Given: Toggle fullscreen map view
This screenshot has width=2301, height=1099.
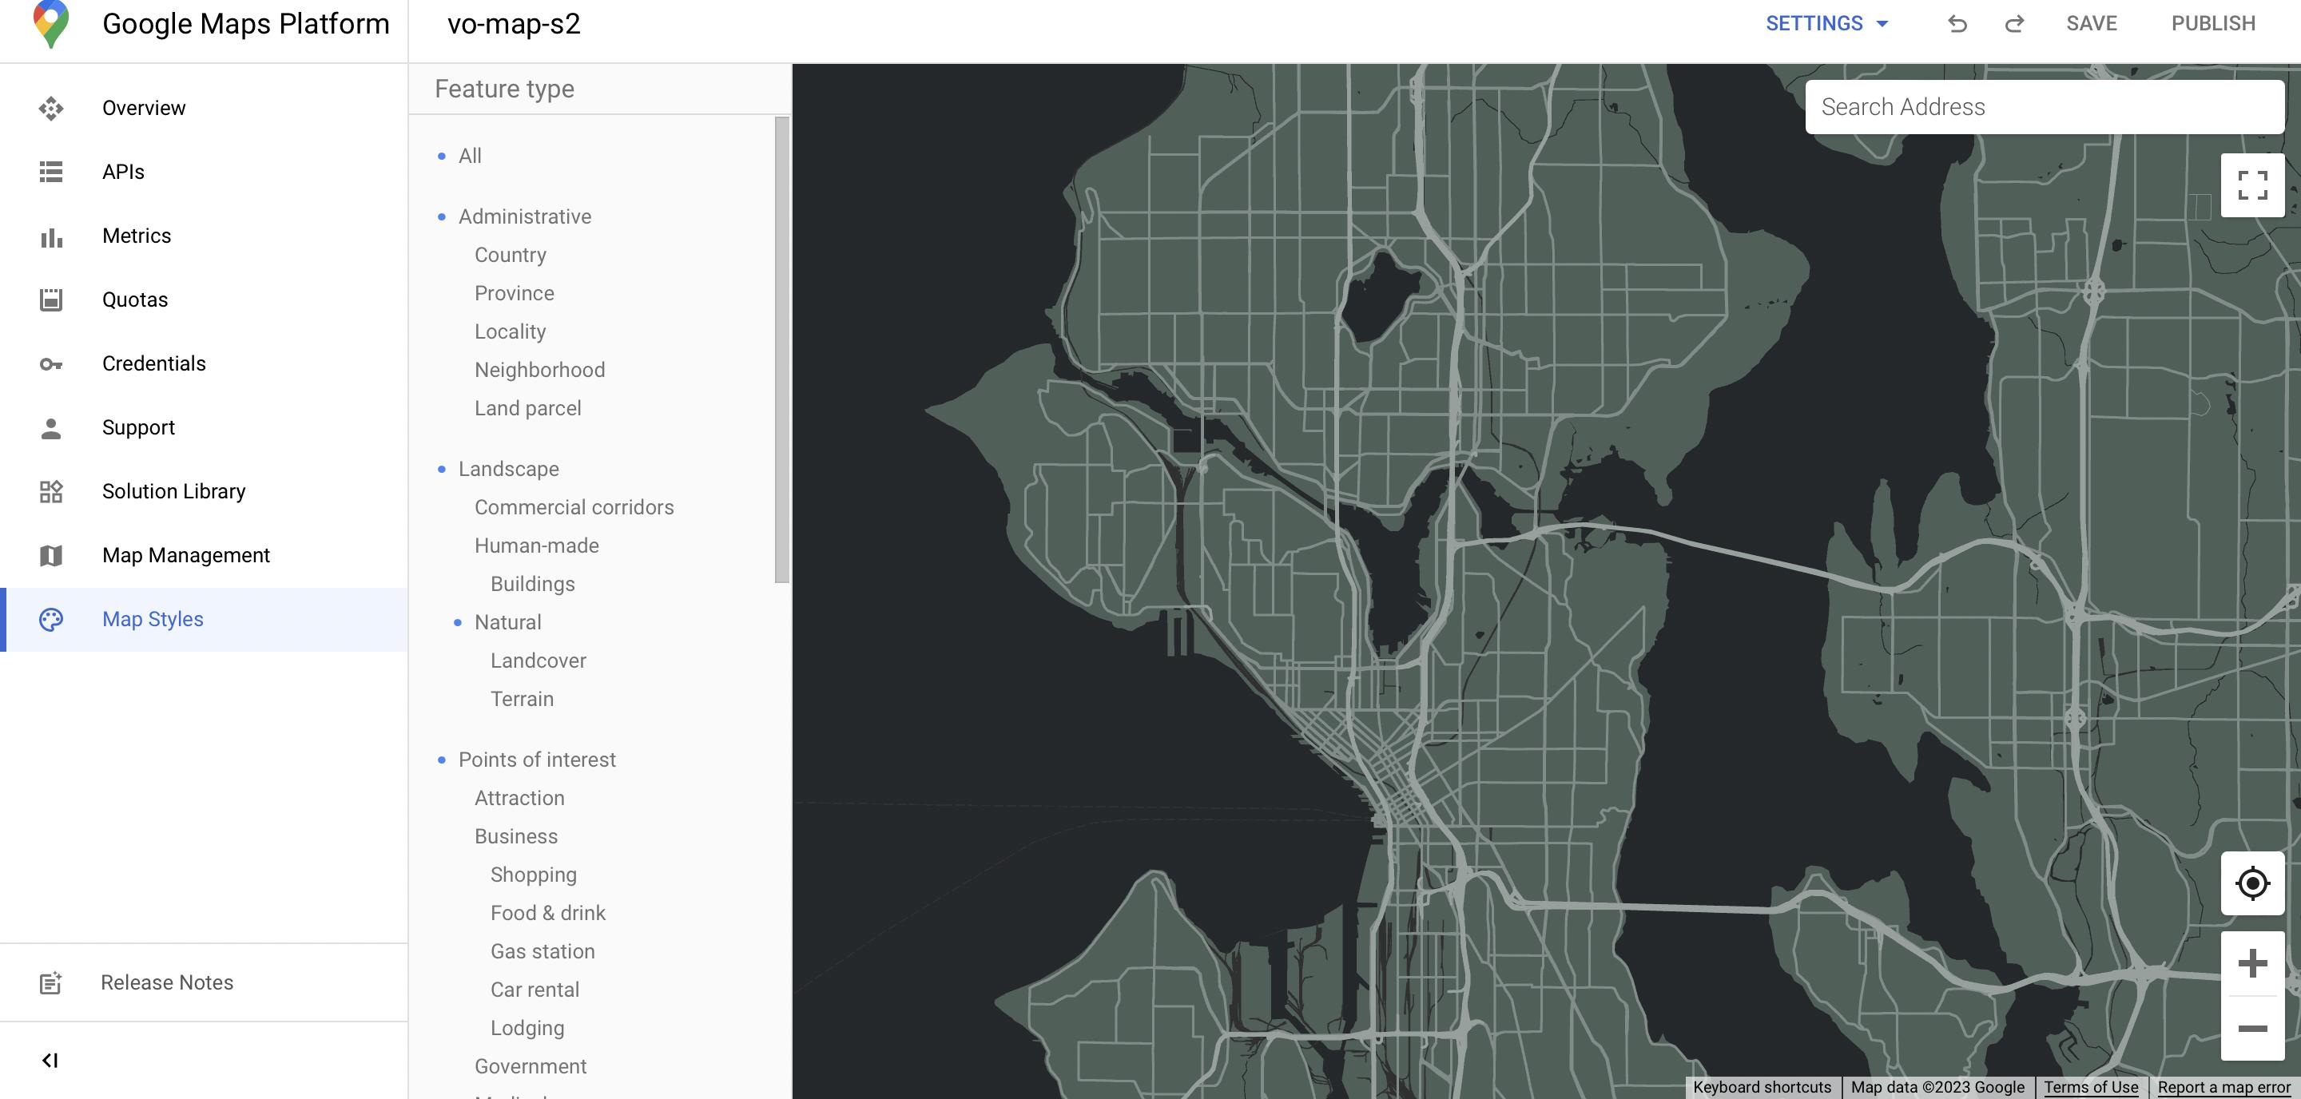Looking at the screenshot, I should [x=2252, y=186].
